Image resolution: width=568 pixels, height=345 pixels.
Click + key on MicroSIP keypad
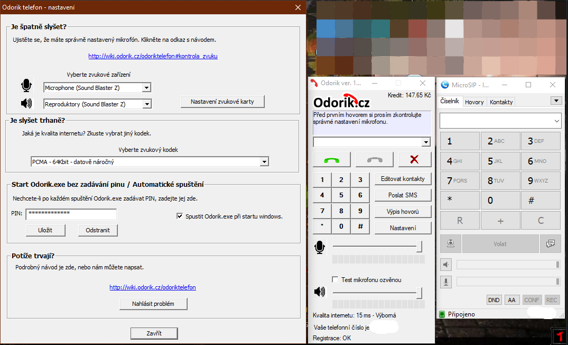[500, 221]
